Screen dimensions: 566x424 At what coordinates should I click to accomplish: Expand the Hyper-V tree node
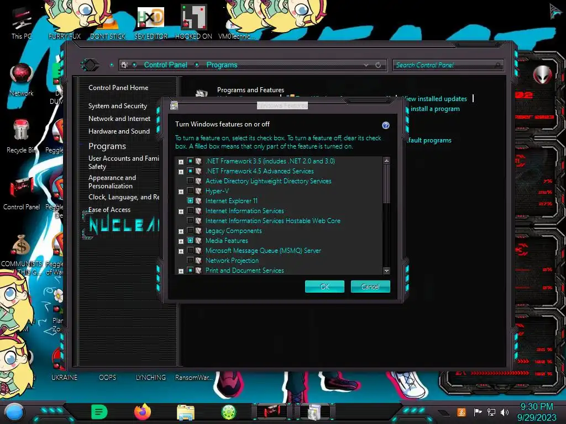point(181,192)
